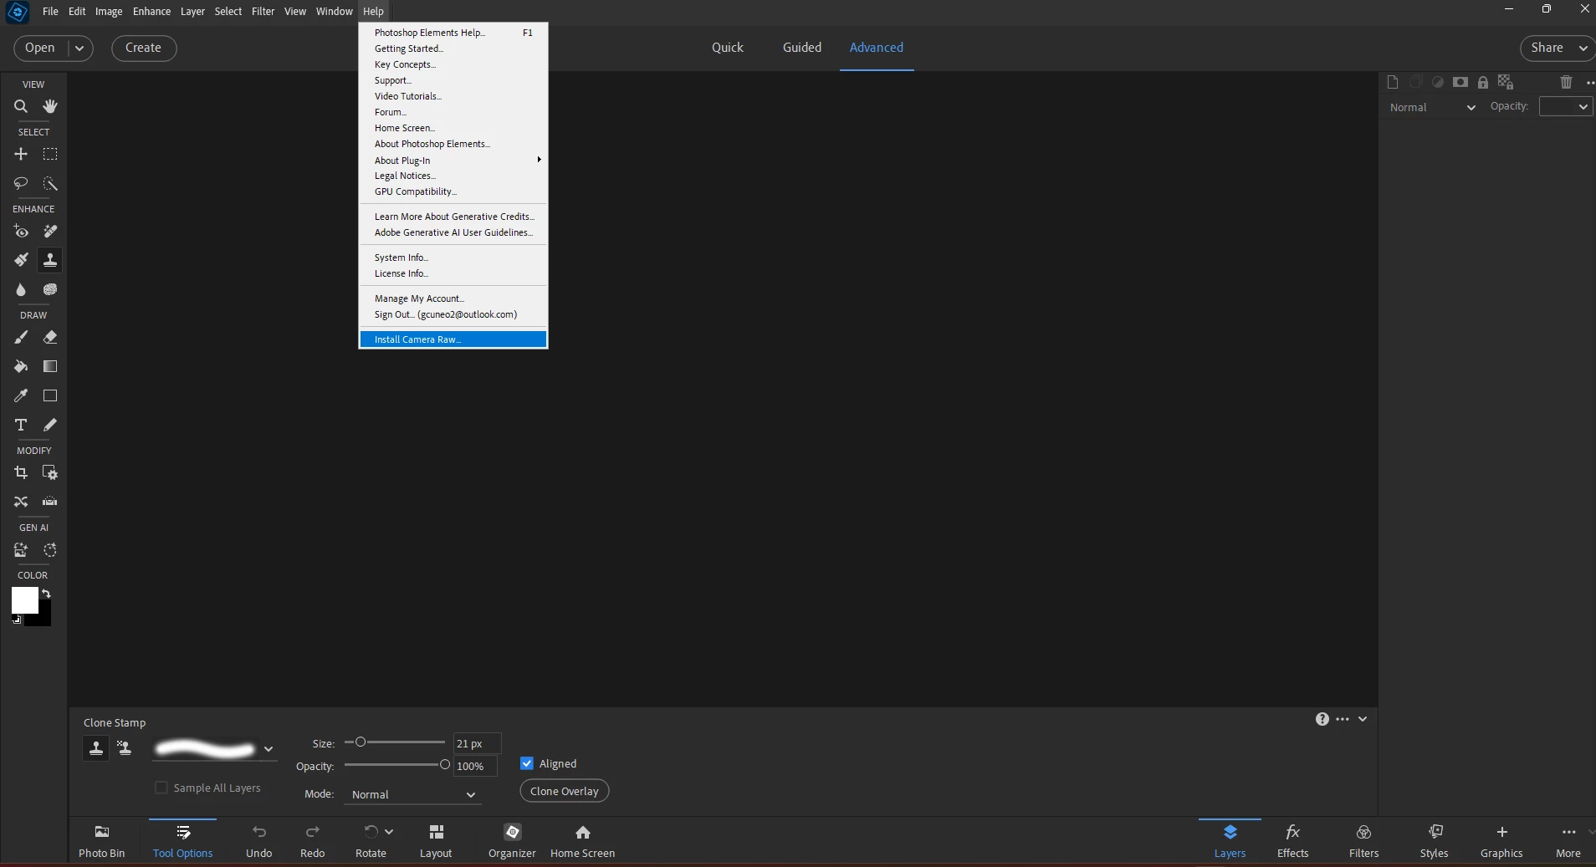1596x867 pixels.
Task: Select the Quick Selection tool
Action: (50, 183)
